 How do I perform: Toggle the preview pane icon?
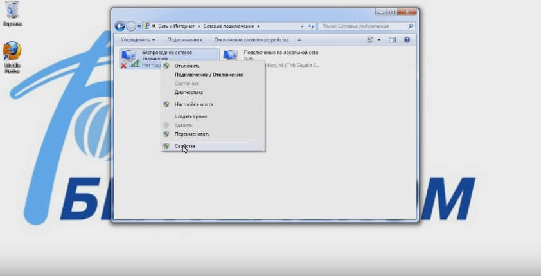point(393,40)
